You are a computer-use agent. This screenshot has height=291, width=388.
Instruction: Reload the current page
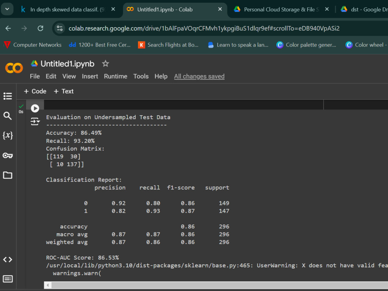point(40,28)
